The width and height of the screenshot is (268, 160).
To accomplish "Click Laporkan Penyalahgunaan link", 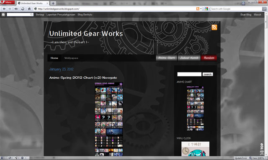I will (x=61, y=15).
